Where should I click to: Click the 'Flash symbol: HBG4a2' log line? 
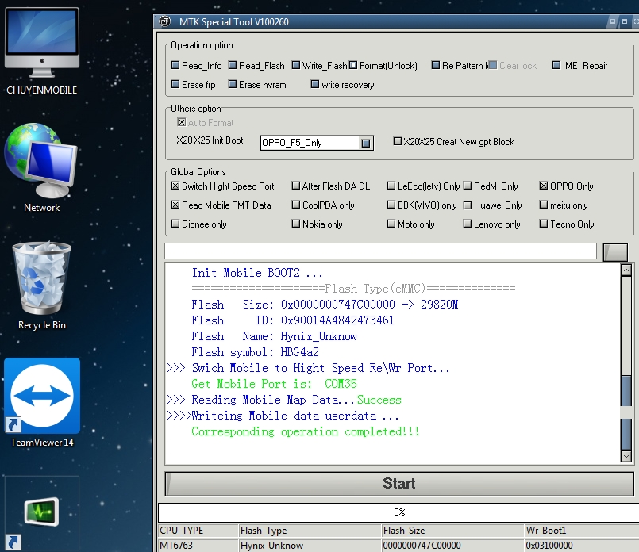255,352
